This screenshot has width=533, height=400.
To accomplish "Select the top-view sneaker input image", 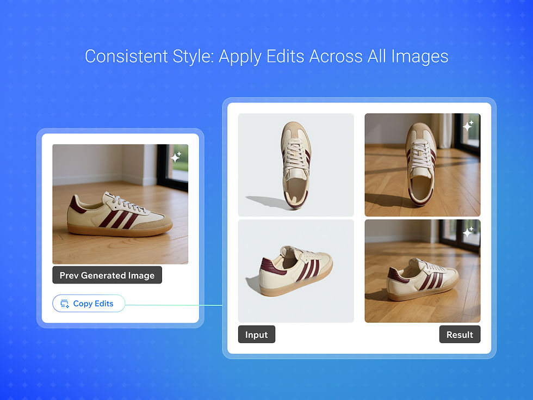I will click(296, 165).
